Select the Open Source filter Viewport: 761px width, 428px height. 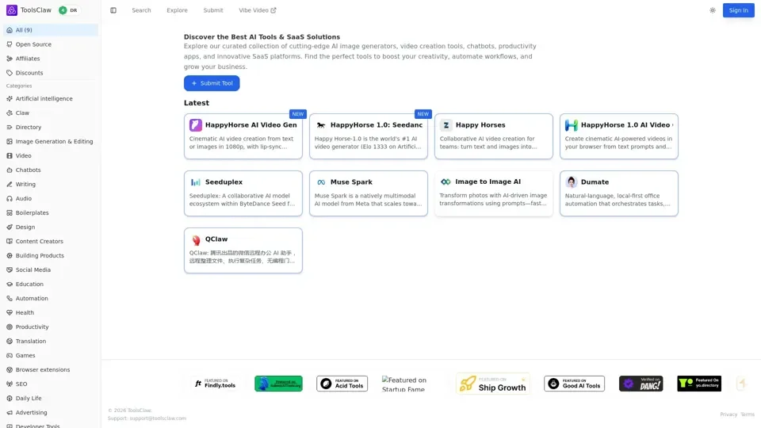(51, 44)
